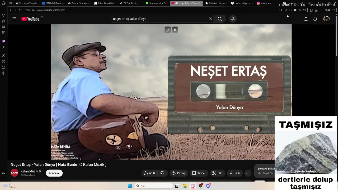Open the Opera main menu icon

(x=4, y=3)
